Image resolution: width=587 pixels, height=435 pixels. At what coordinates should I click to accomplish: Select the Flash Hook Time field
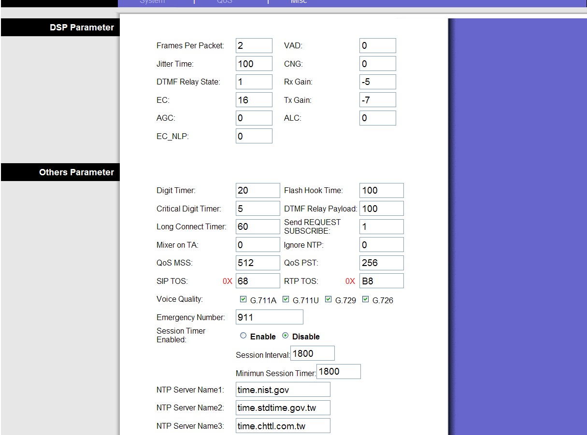tap(382, 191)
